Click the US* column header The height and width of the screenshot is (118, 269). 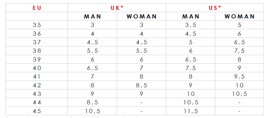click(215, 8)
